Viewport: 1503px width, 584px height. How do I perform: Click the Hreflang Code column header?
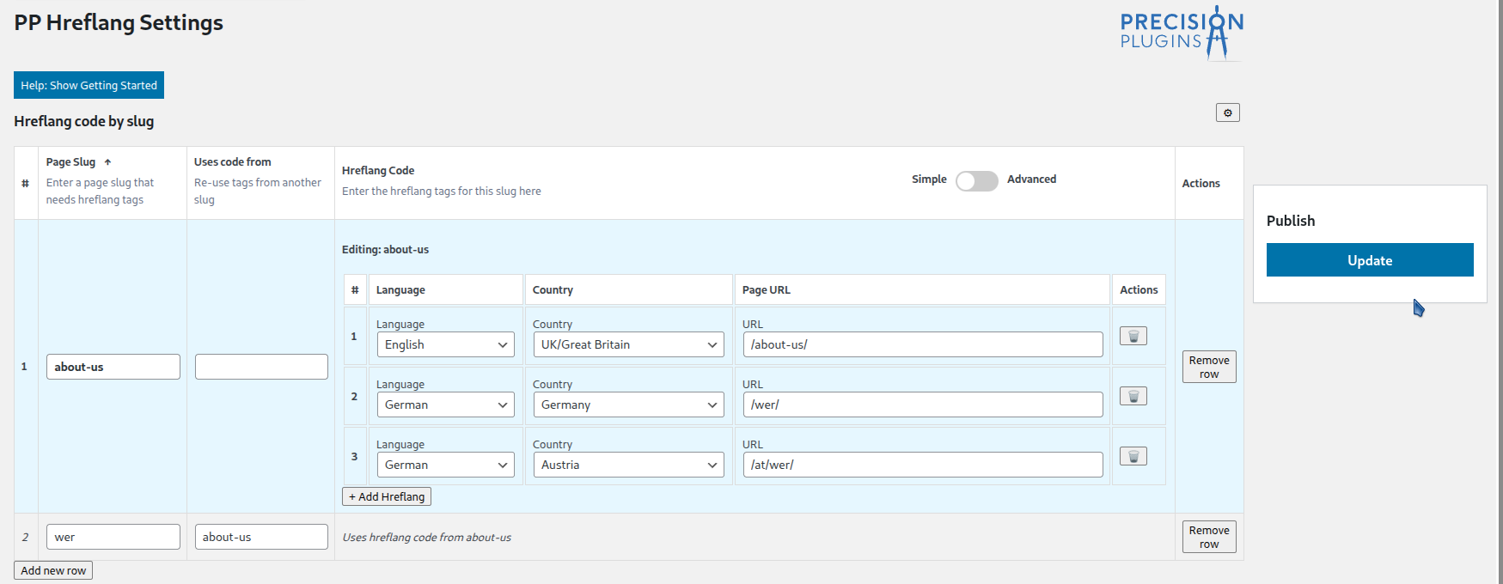(x=378, y=171)
